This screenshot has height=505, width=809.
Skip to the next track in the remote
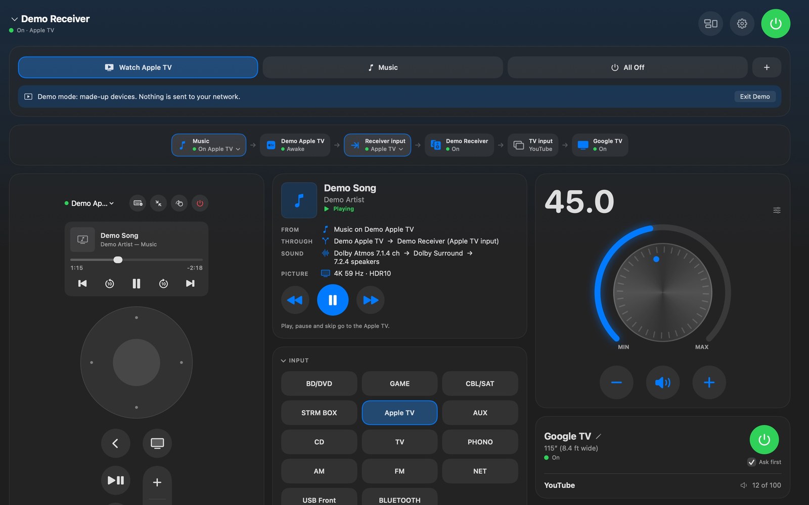pos(190,283)
